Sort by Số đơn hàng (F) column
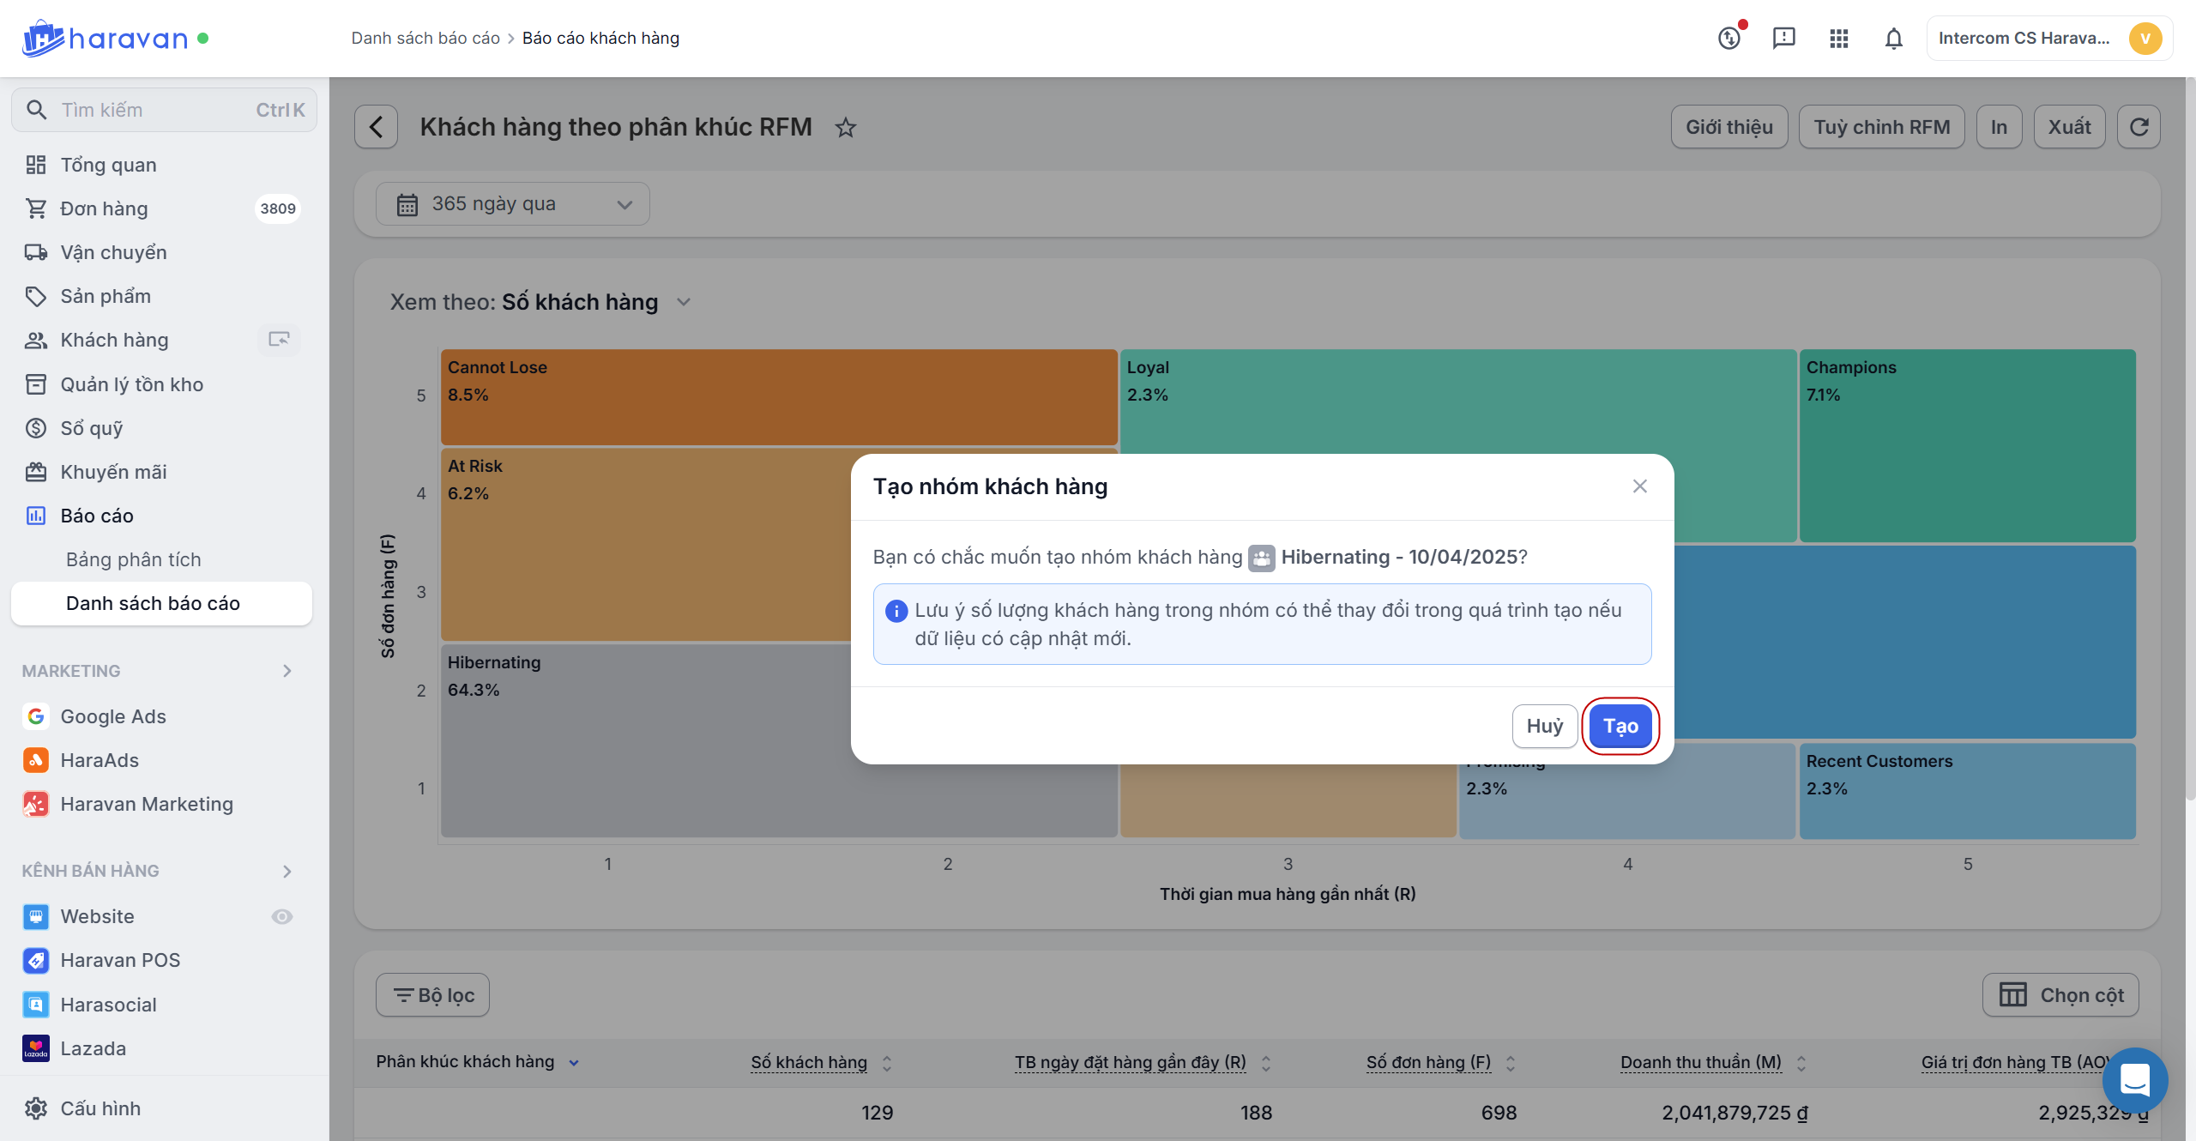The width and height of the screenshot is (2196, 1141). pyautogui.click(x=1511, y=1063)
